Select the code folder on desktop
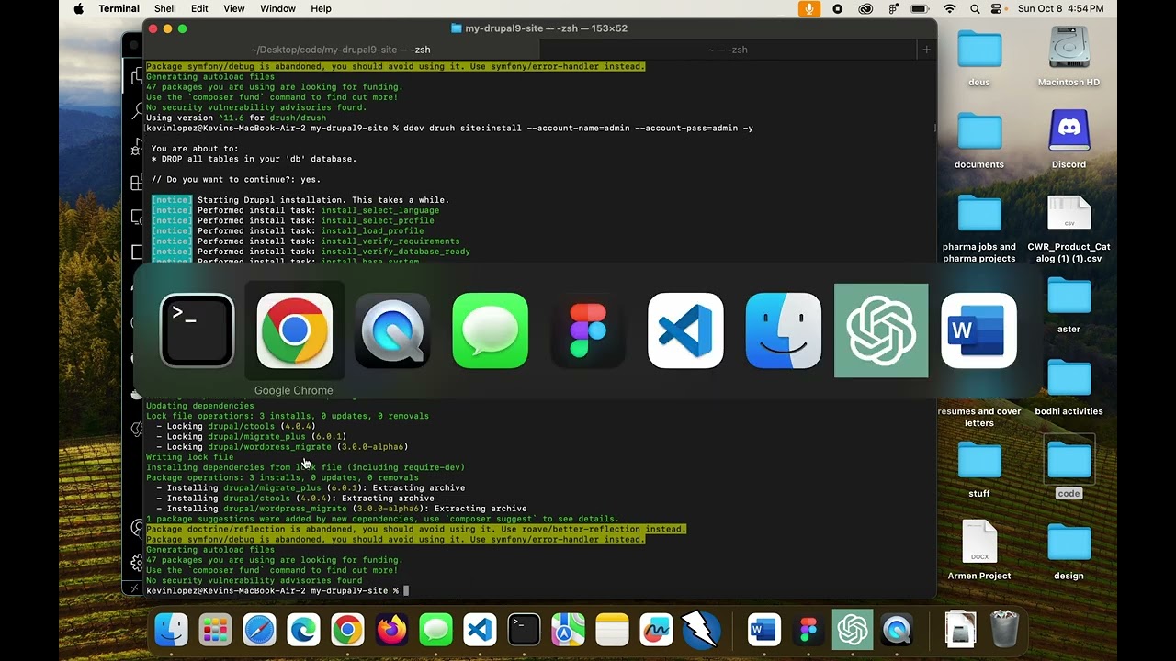The image size is (1176, 661). (1069, 467)
